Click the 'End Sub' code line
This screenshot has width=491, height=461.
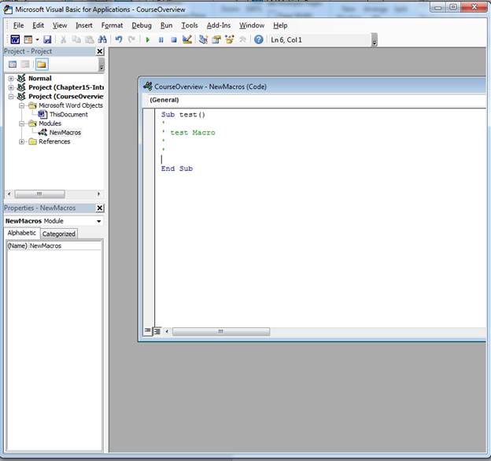coord(176,168)
